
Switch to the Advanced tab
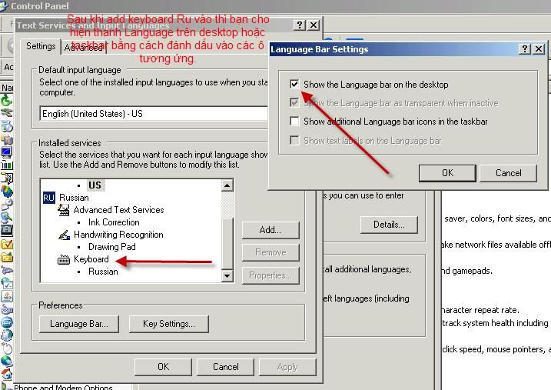tap(81, 48)
